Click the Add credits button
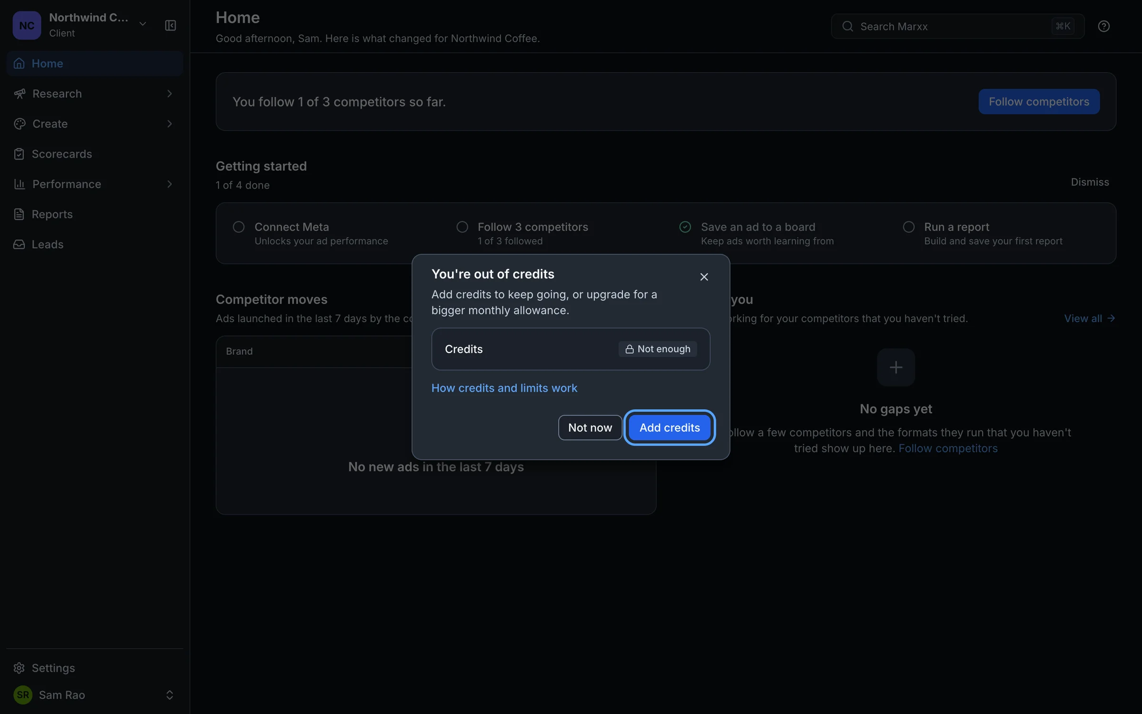Image resolution: width=1142 pixels, height=714 pixels. point(669,427)
